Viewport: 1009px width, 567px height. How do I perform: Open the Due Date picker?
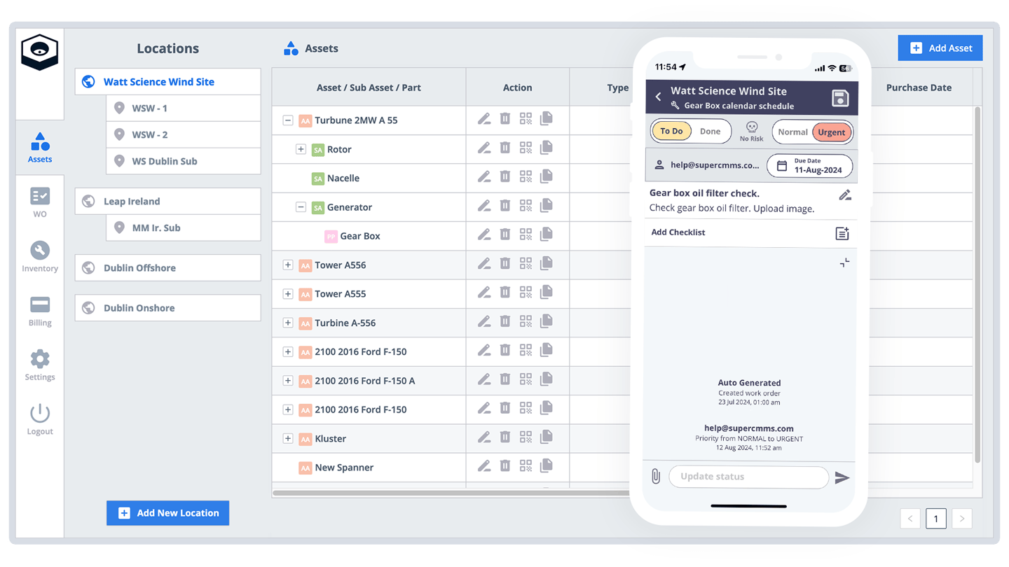(x=810, y=166)
